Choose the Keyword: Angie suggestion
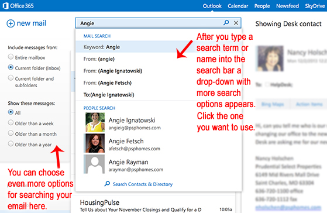The image size is (327, 213). tap(159, 47)
